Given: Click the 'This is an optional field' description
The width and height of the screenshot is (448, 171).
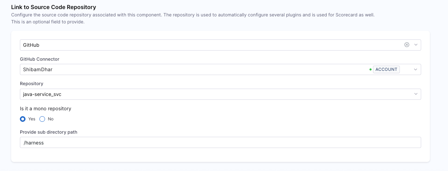Looking at the screenshot, I should (x=48, y=22).
